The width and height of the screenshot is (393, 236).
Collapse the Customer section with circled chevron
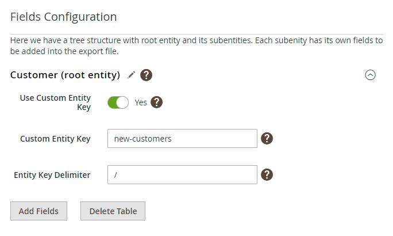[x=371, y=75]
